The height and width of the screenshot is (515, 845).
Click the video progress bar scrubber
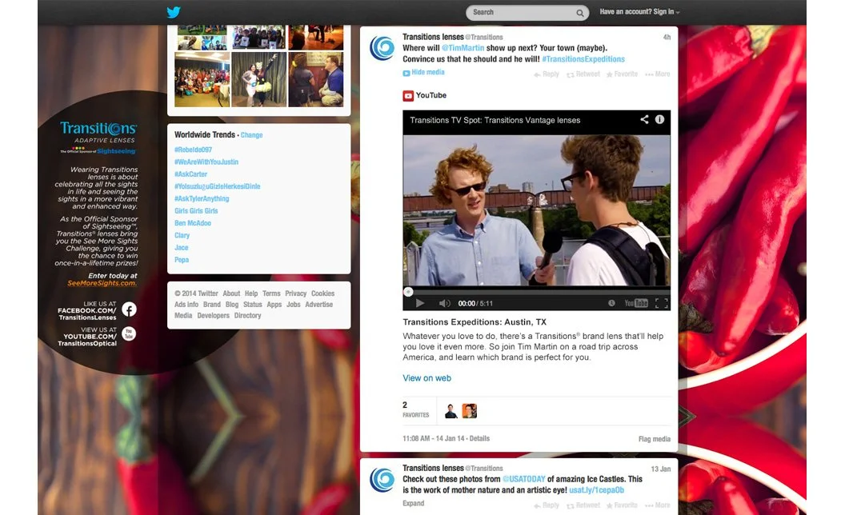click(408, 292)
